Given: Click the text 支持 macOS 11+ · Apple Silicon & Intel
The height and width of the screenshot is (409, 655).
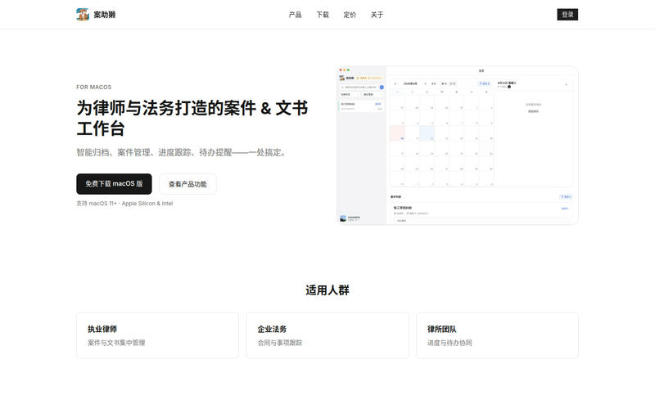Looking at the screenshot, I should tap(124, 203).
